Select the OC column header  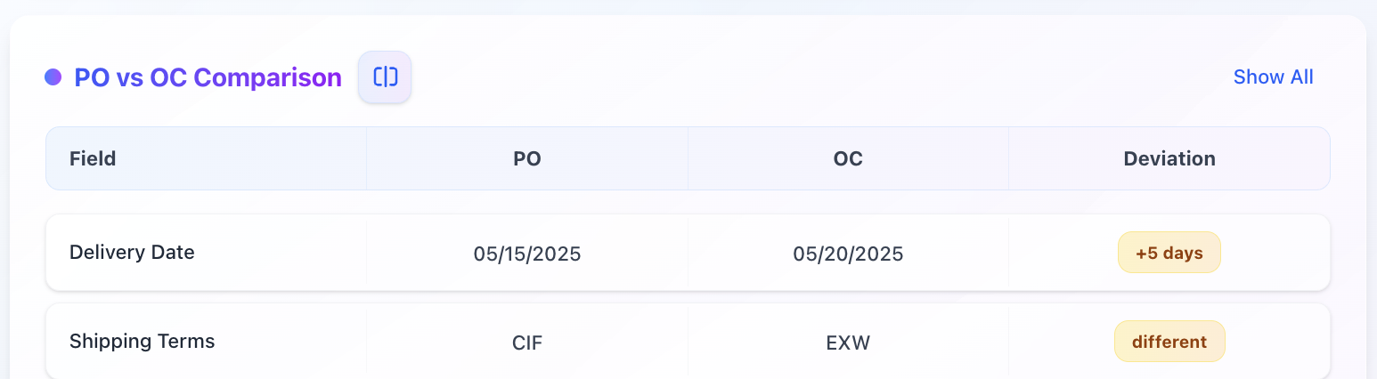click(x=848, y=159)
